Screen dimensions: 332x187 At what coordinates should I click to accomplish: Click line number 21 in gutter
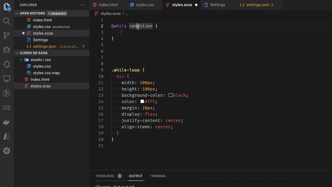[x=101, y=145]
